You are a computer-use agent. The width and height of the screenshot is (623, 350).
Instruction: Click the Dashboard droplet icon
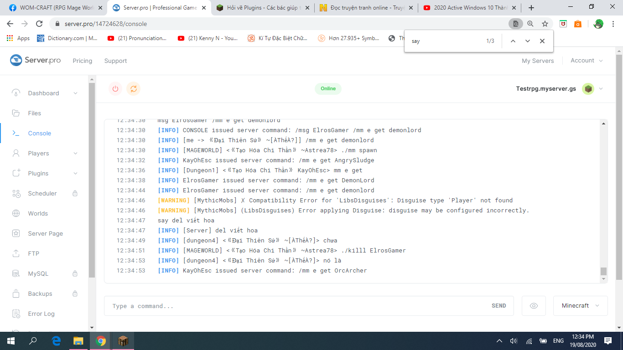16,93
